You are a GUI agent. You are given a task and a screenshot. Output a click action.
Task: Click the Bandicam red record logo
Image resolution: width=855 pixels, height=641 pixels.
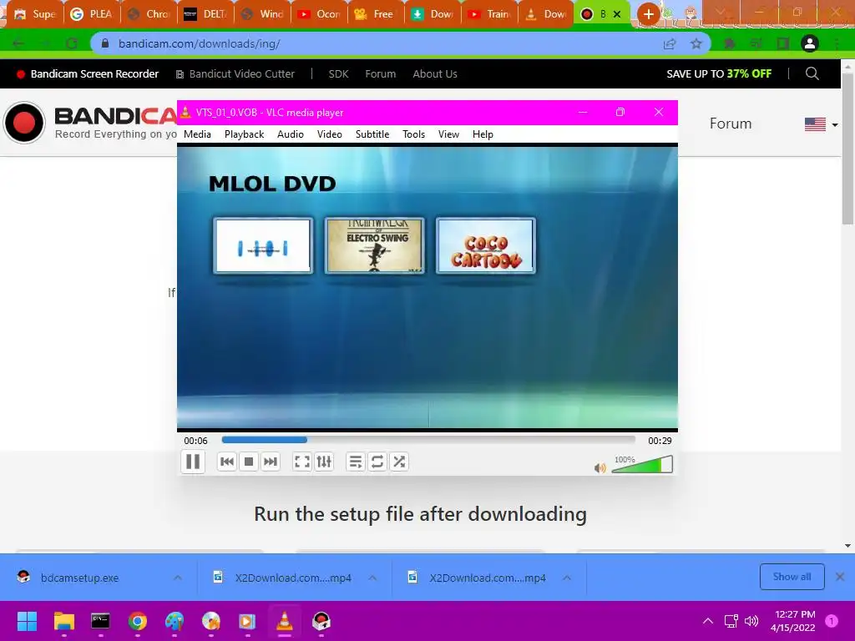click(x=24, y=123)
